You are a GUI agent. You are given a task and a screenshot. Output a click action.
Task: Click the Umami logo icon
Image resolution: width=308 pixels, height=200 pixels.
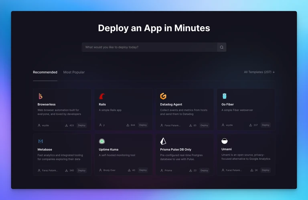[x=224, y=141]
